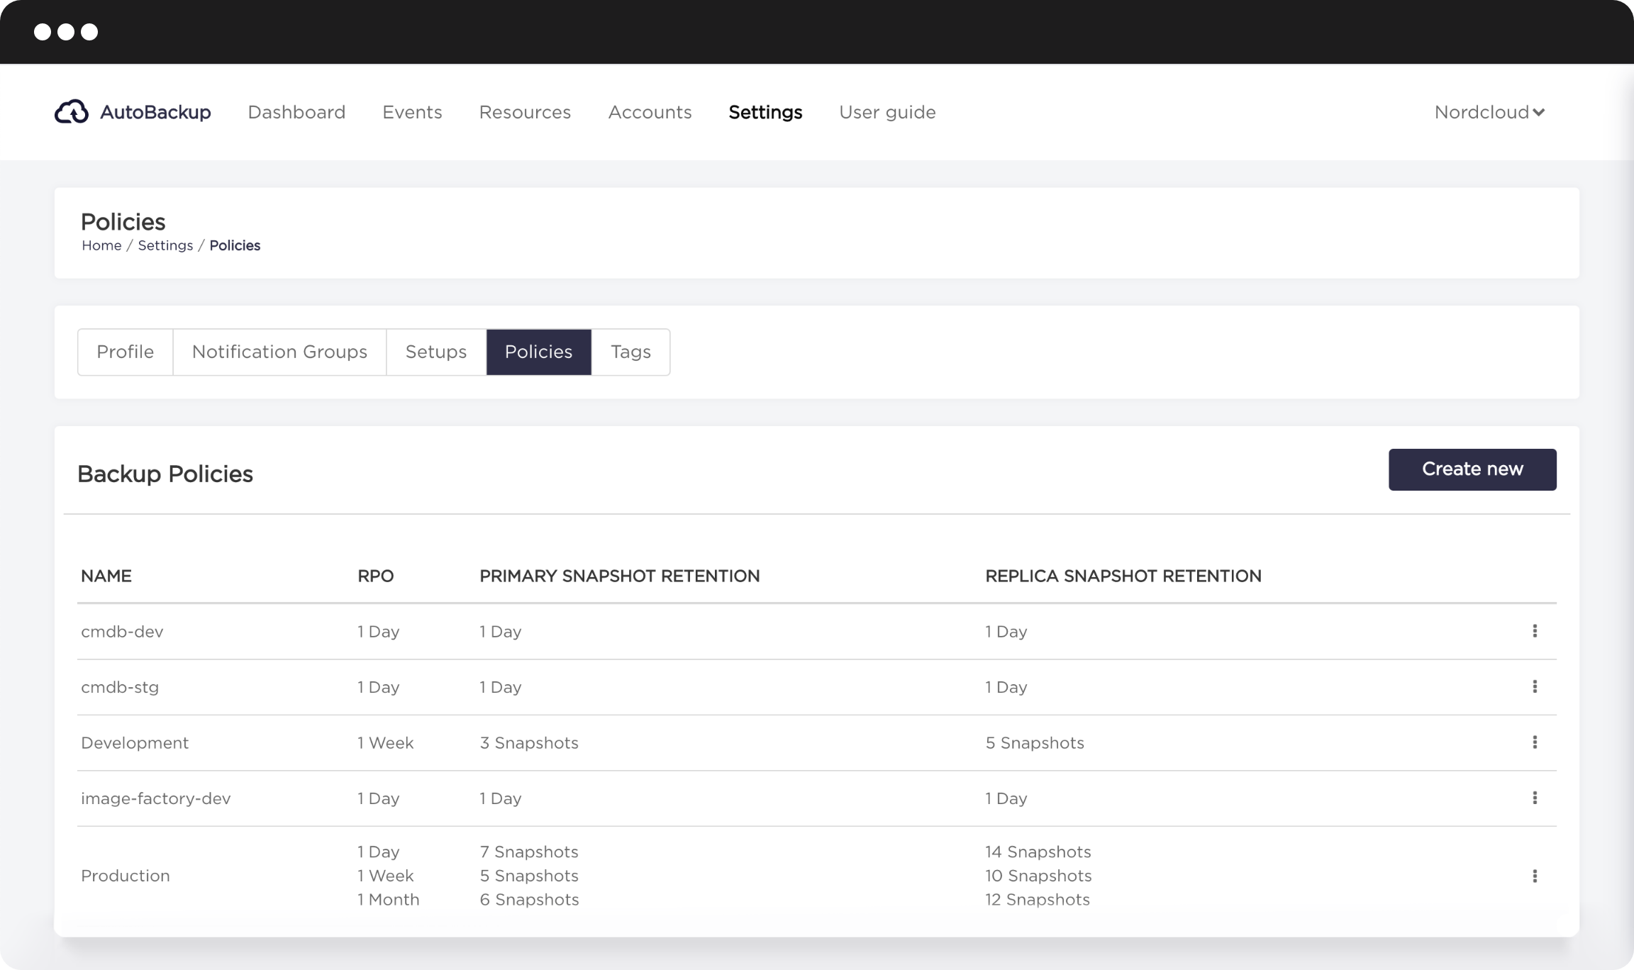Switch to the Profile settings tab
The image size is (1634, 970).
tap(125, 351)
